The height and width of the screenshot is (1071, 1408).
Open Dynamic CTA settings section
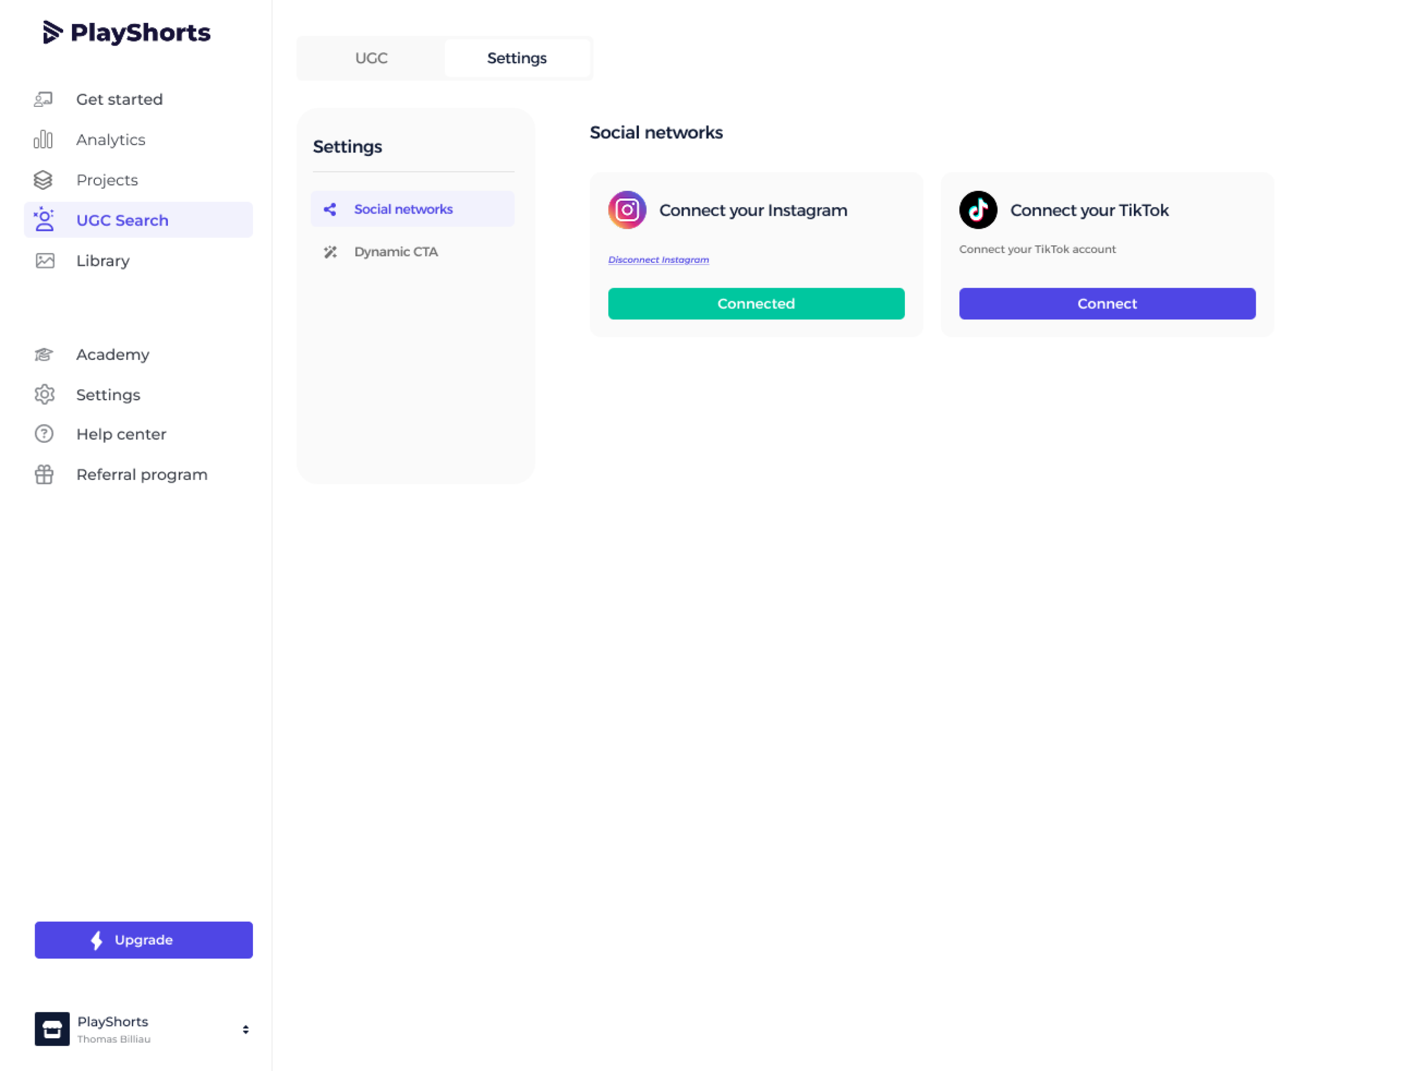point(395,252)
